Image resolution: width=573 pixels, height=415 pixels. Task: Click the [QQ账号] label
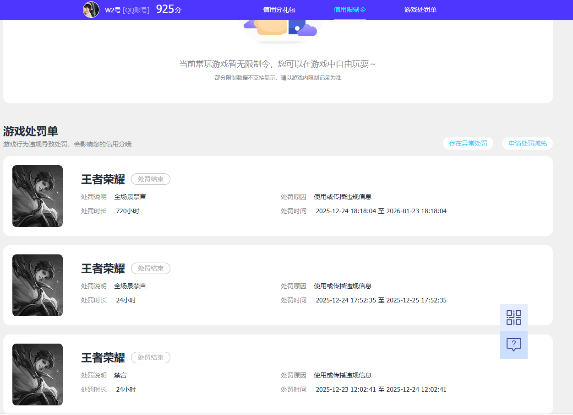136,10
